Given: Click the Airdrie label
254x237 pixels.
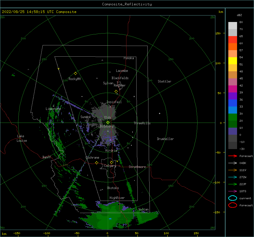Looking at the screenshot, I should click(x=111, y=150).
